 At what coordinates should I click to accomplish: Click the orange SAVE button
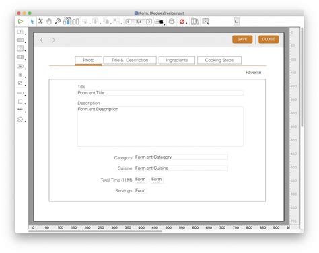242,39
